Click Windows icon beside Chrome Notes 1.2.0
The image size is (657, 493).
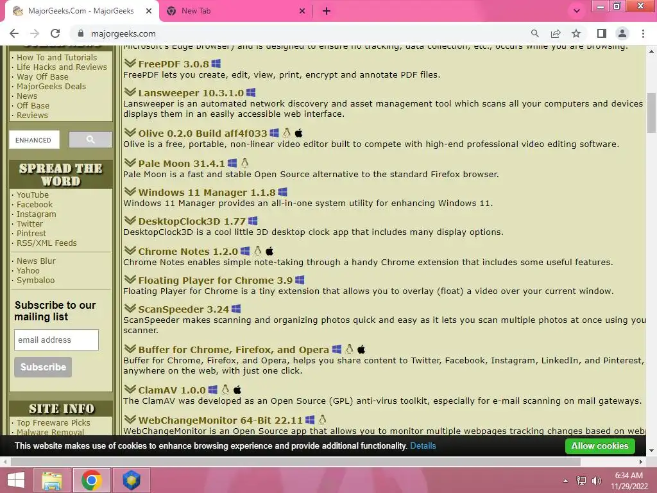pyautogui.click(x=245, y=251)
